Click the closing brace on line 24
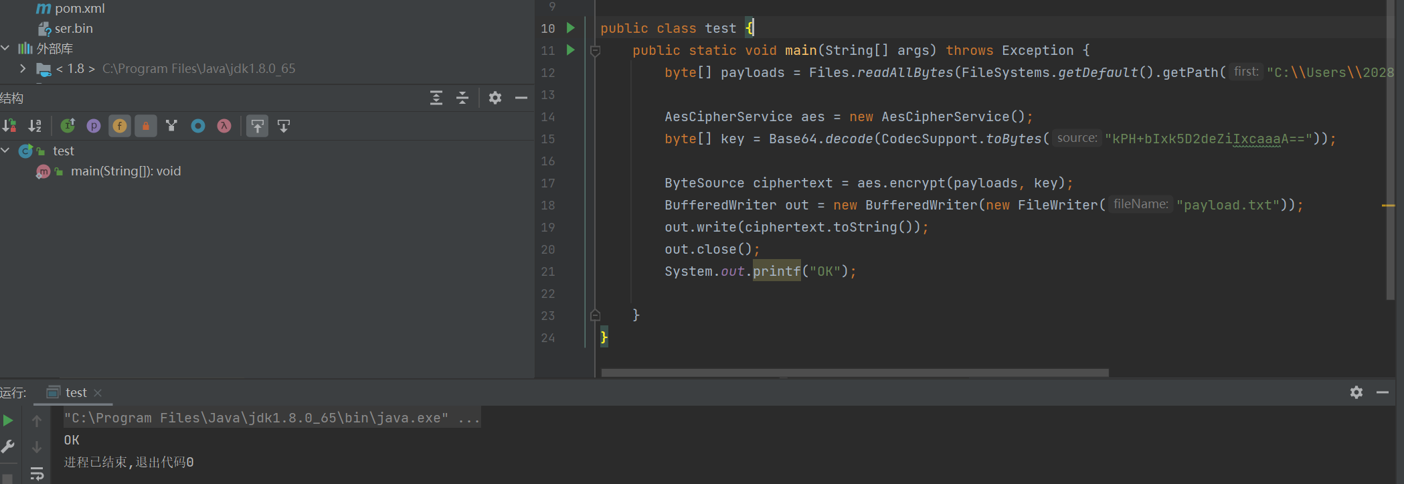 pos(604,337)
